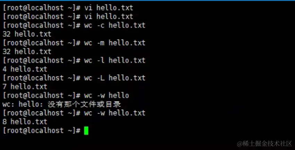
Task: Click the 'wc -c hello.txt' command
Action: click(115, 25)
